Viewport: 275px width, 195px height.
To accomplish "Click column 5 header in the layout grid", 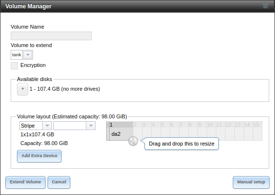I will (165, 125).
